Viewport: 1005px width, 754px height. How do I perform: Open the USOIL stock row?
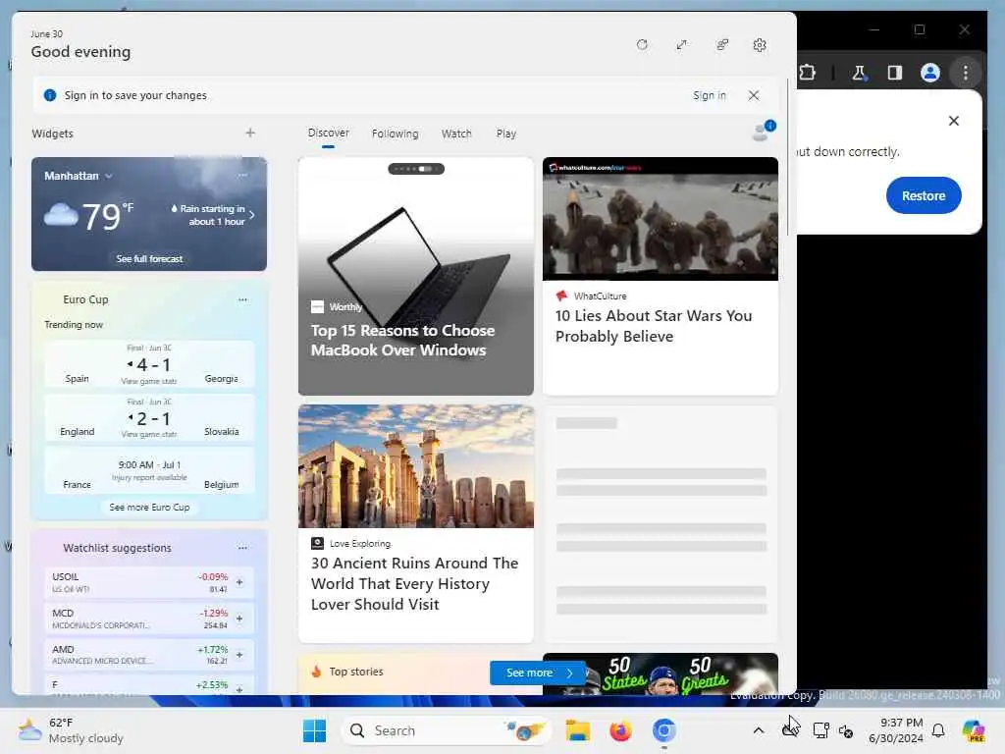click(149, 582)
